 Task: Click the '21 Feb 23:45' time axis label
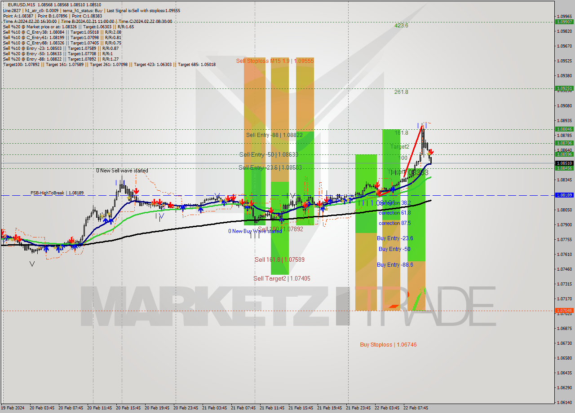point(358,408)
